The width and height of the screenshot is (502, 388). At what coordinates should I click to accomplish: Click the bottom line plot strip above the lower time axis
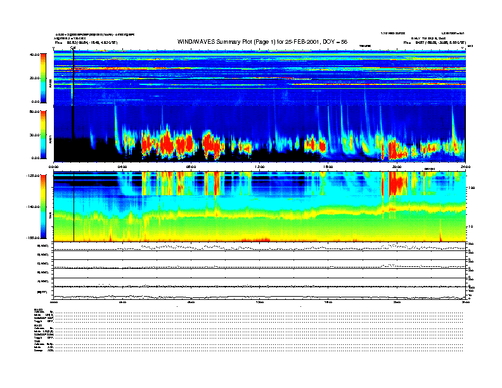pyautogui.click(x=260, y=293)
